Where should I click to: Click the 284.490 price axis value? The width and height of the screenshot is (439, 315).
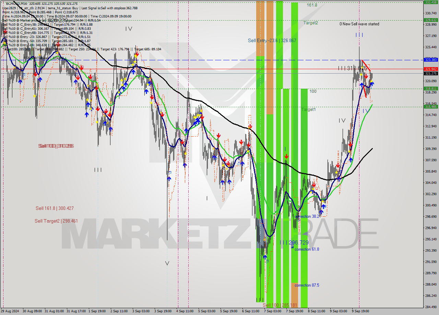click(430, 307)
